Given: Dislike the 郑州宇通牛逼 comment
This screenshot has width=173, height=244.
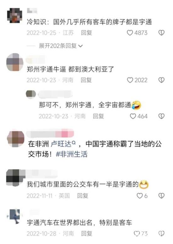Looking at the screenshot, I should [x=161, y=80].
